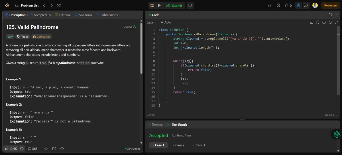Image resolution: width=342 pixels, height=155 pixels.
Task: Switch to the Accepted tab
Action: (x=38, y=15)
